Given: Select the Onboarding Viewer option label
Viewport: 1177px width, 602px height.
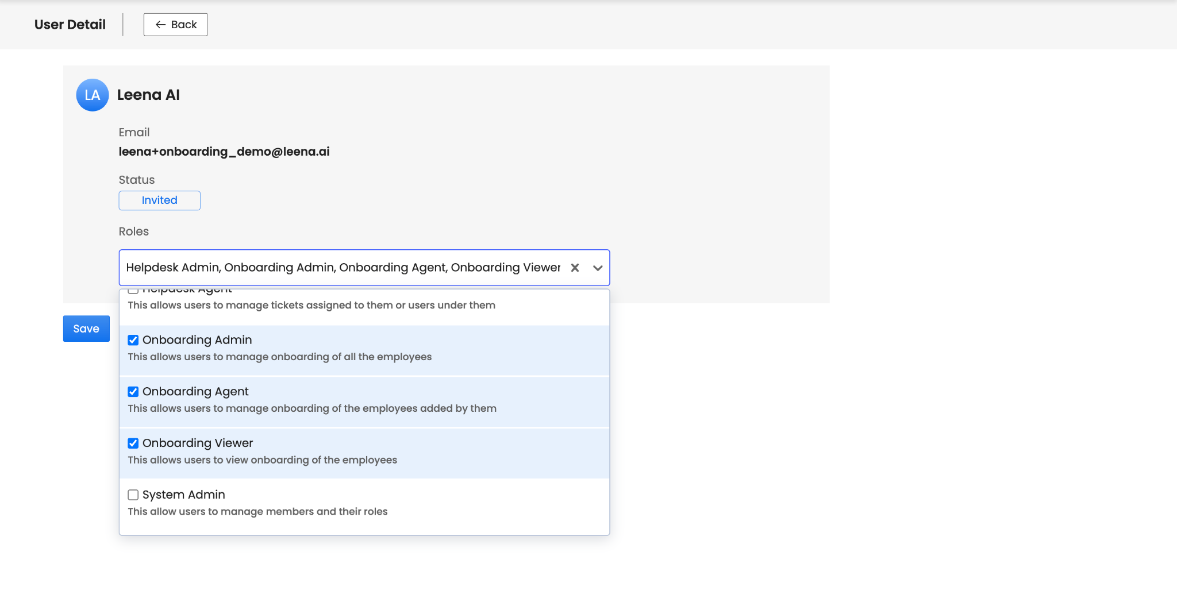Looking at the screenshot, I should [198, 443].
